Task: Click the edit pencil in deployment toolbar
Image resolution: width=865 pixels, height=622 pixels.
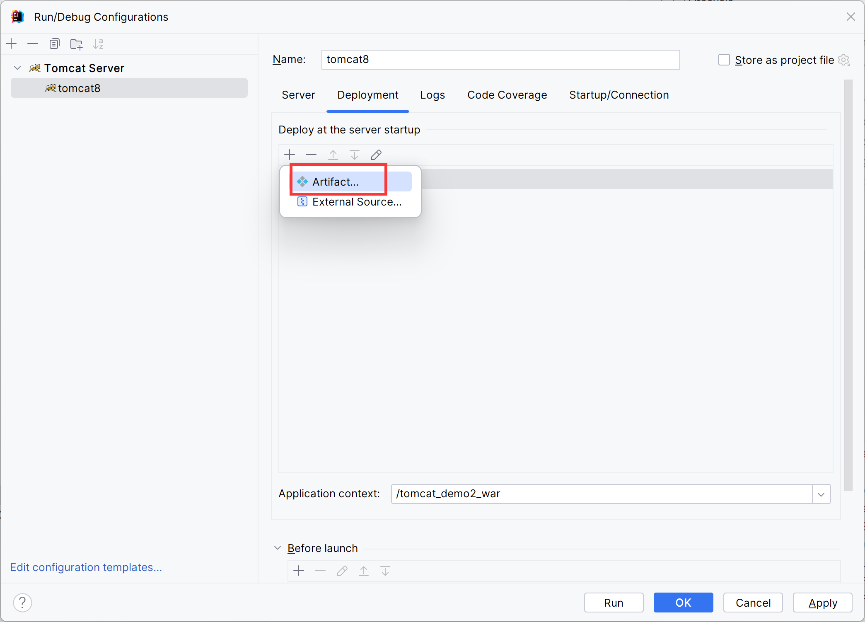Action: click(376, 155)
